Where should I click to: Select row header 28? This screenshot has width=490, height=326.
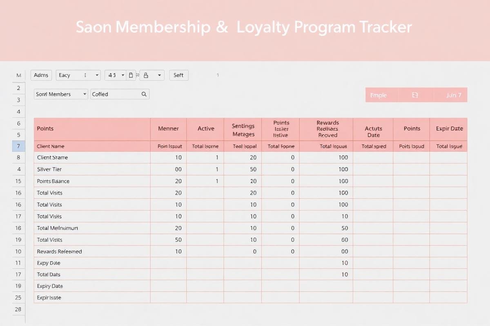[x=18, y=309]
